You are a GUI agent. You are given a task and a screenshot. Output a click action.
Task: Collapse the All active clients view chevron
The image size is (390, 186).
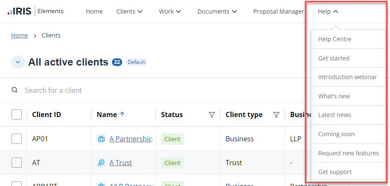(x=18, y=62)
